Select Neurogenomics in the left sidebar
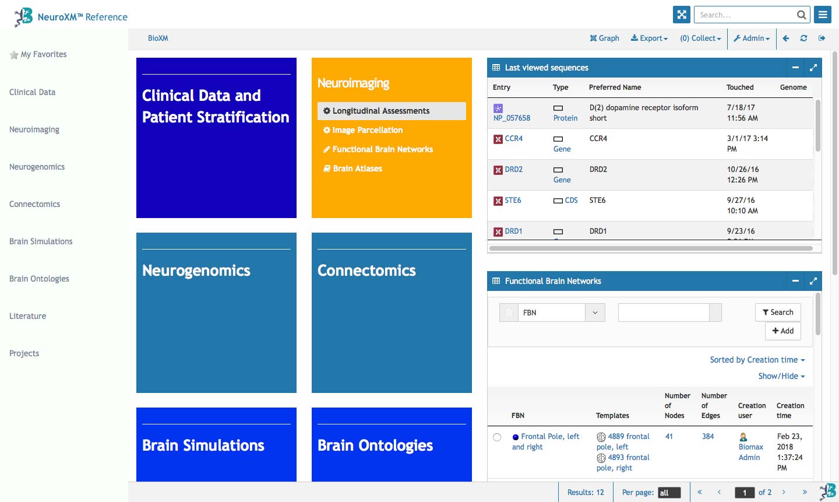 pos(37,167)
